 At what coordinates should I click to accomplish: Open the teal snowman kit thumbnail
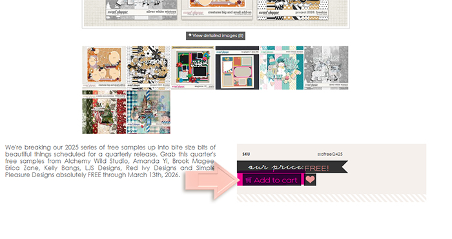click(282, 68)
